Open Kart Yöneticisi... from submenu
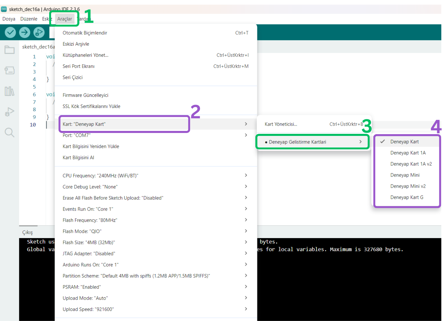This screenshot has height=321, width=446. [x=314, y=124]
